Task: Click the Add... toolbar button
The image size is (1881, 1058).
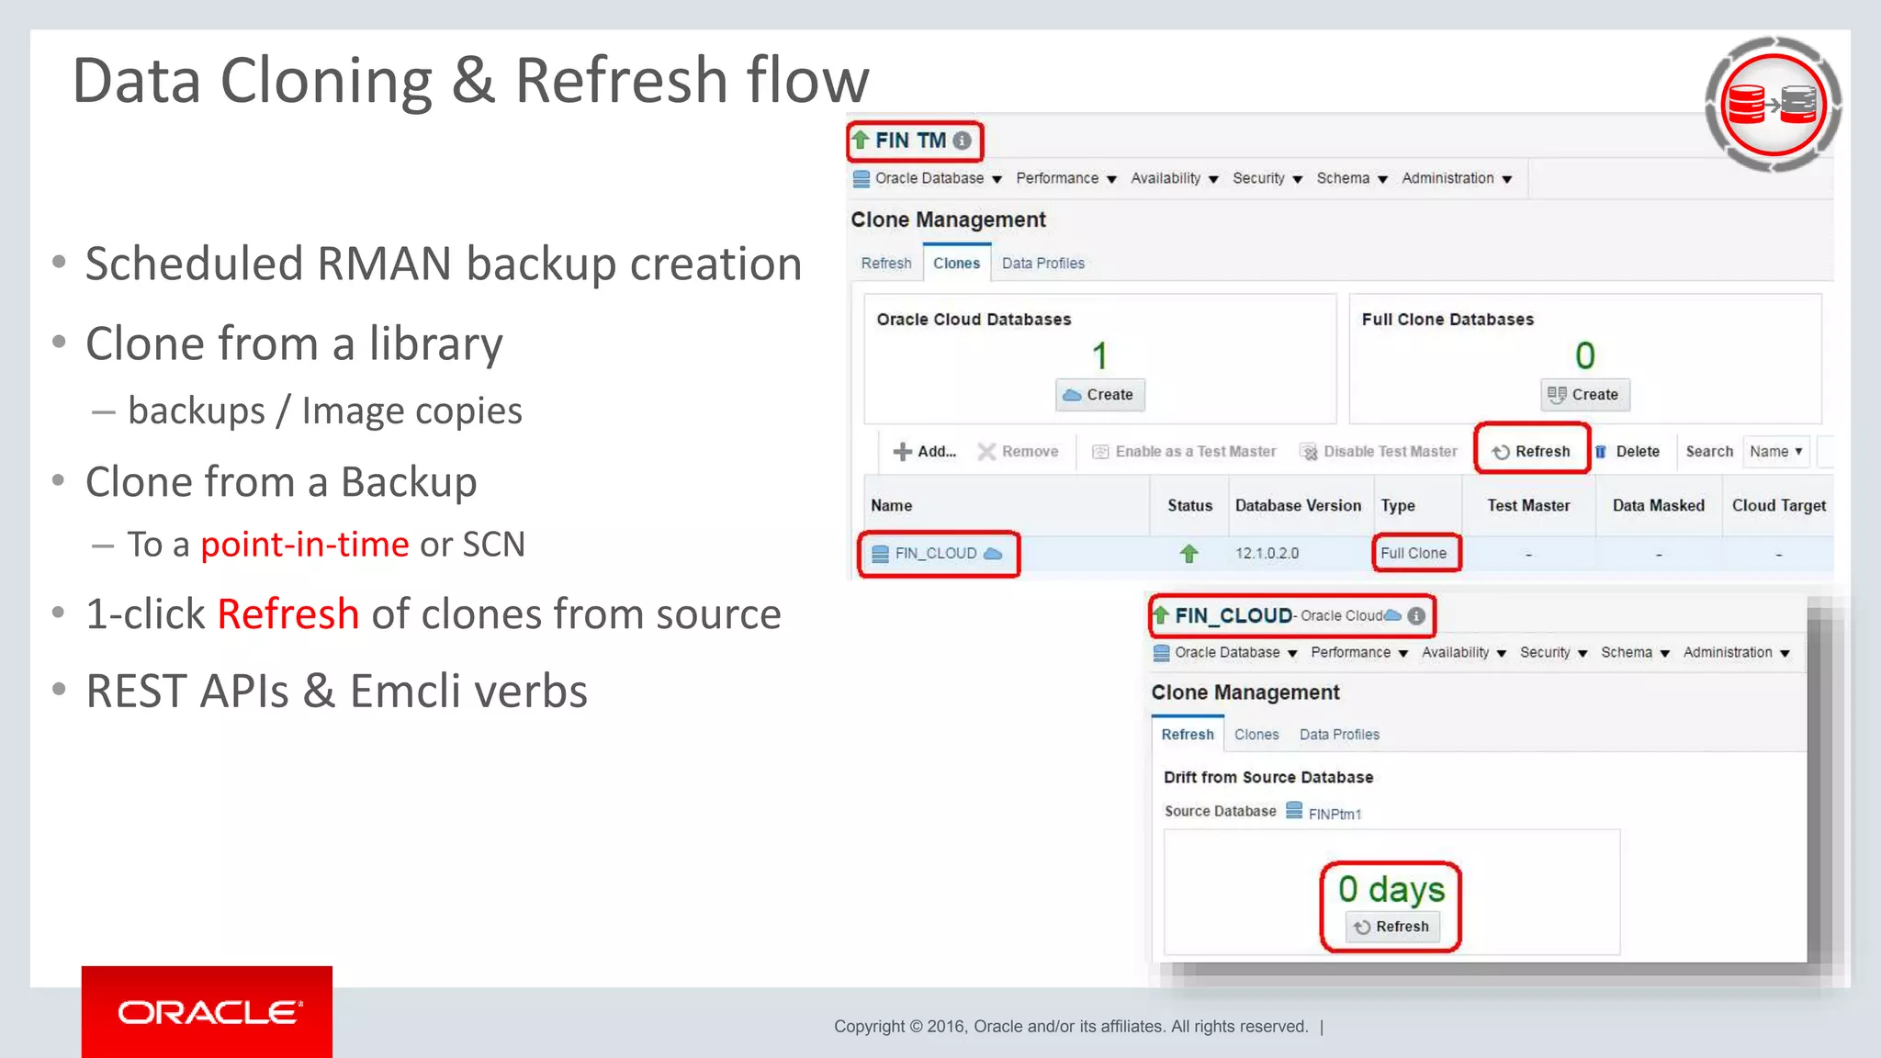Action: (925, 452)
